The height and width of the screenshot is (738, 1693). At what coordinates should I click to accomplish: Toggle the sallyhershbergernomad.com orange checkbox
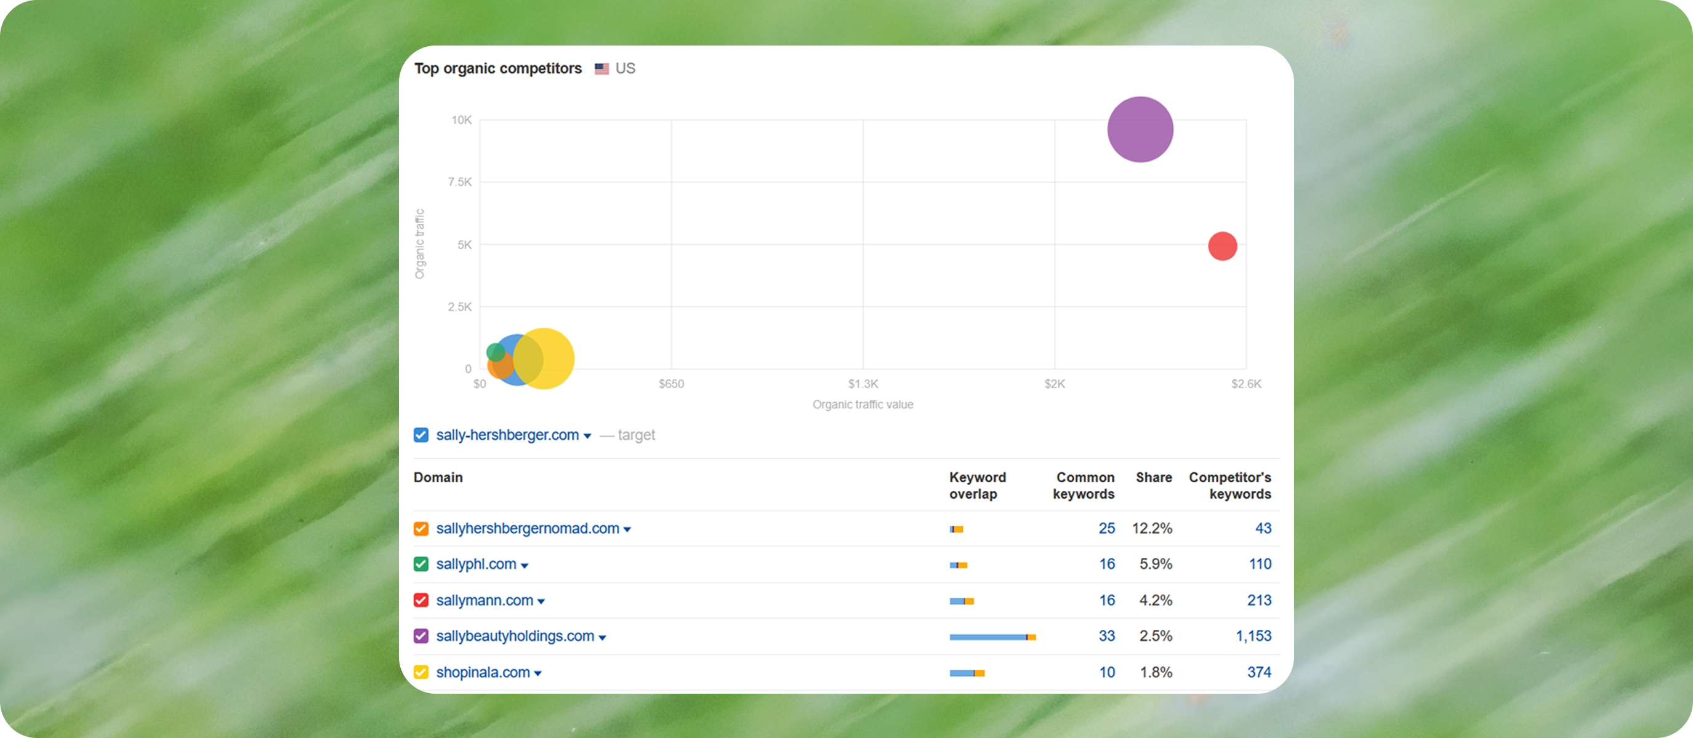(421, 529)
